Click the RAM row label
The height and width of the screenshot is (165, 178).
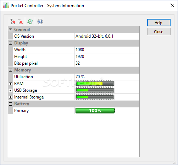tap(19, 84)
